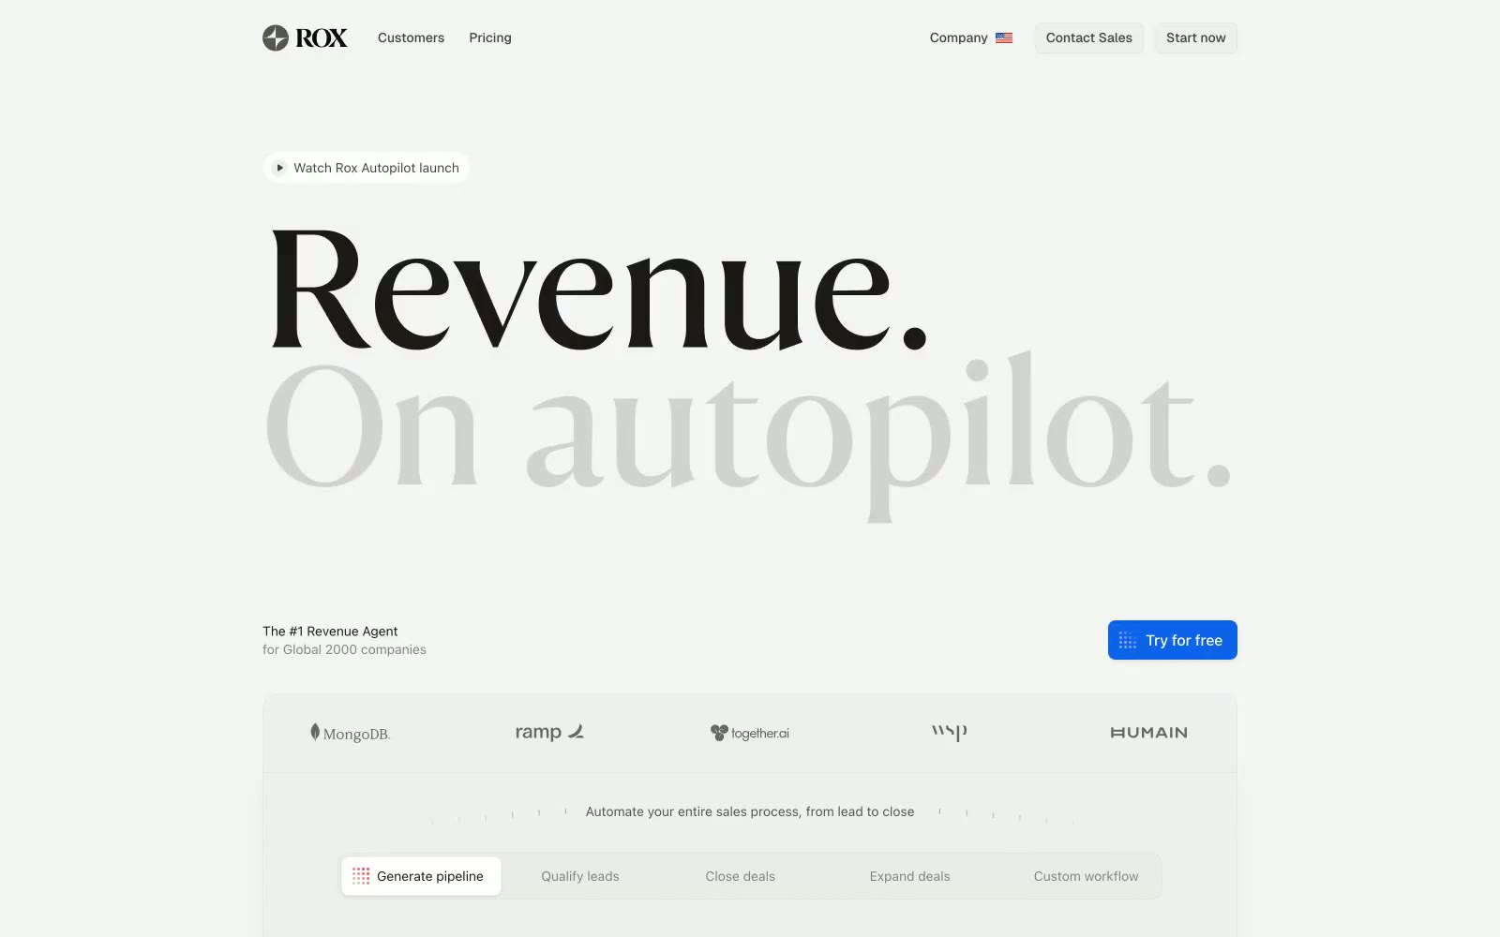1500x937 pixels.
Task: Click 'for Global 2000 companies' text
Action: 344,649
